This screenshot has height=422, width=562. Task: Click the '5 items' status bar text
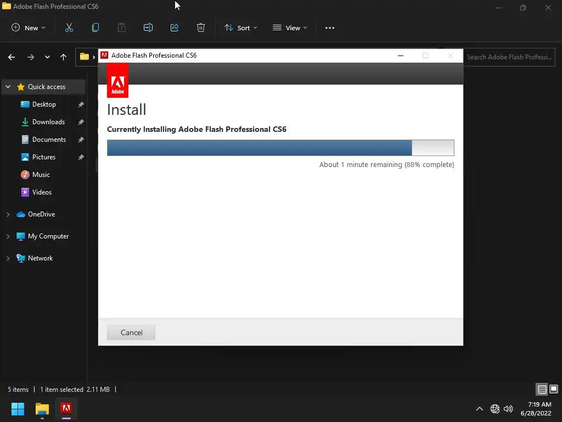click(18, 390)
